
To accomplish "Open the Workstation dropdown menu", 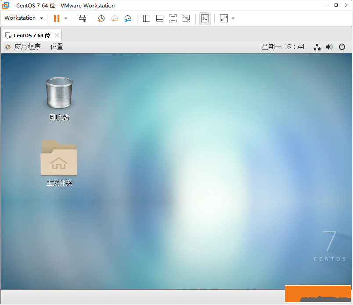I will click(x=24, y=18).
